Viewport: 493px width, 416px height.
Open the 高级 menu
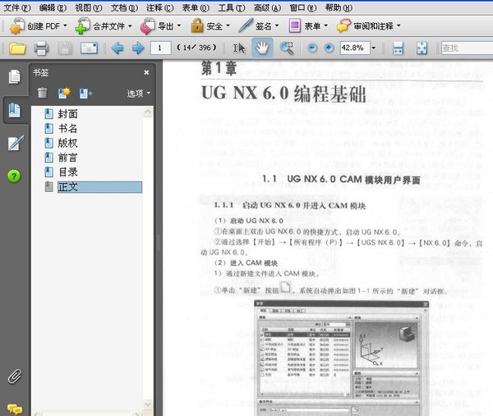tap(267, 7)
